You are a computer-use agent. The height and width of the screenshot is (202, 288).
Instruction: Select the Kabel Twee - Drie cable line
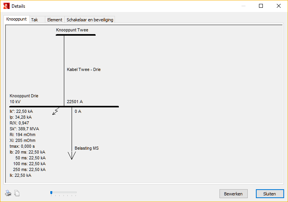(64, 70)
